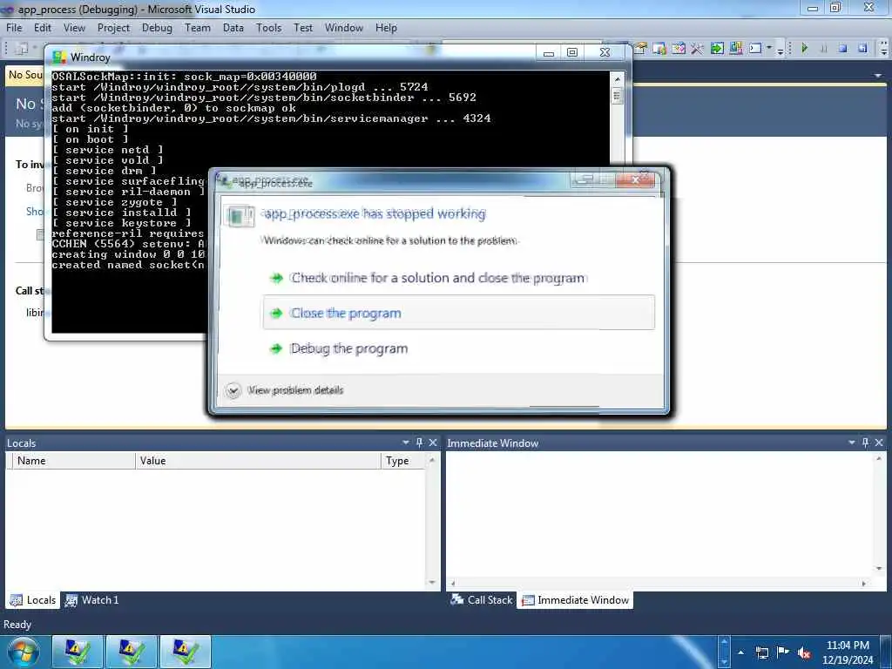Click the Windroy window title icon
Screen dimensions: 892x669
click(x=59, y=57)
